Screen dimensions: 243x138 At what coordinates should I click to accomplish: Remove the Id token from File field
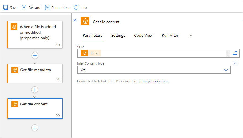[96, 54]
